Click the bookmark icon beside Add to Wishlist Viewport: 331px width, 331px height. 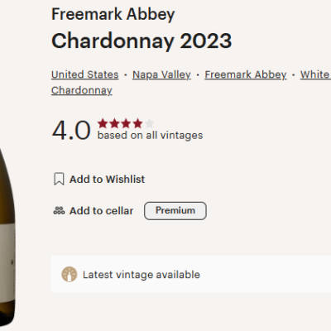(x=59, y=179)
